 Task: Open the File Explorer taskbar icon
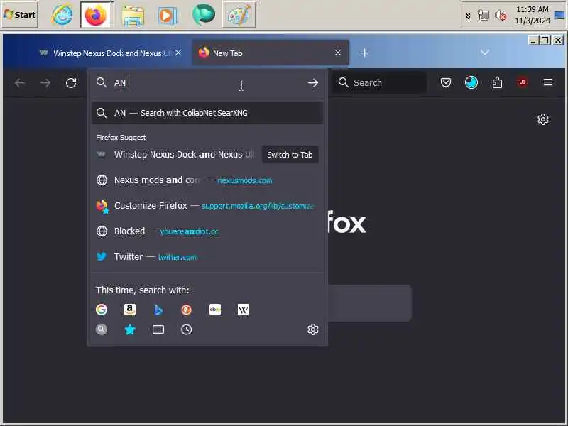coord(133,15)
